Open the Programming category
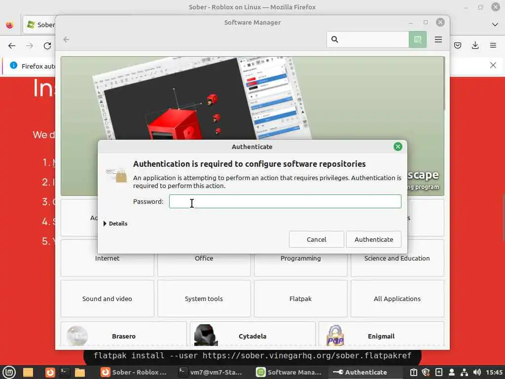The width and height of the screenshot is (505, 379). [300, 258]
